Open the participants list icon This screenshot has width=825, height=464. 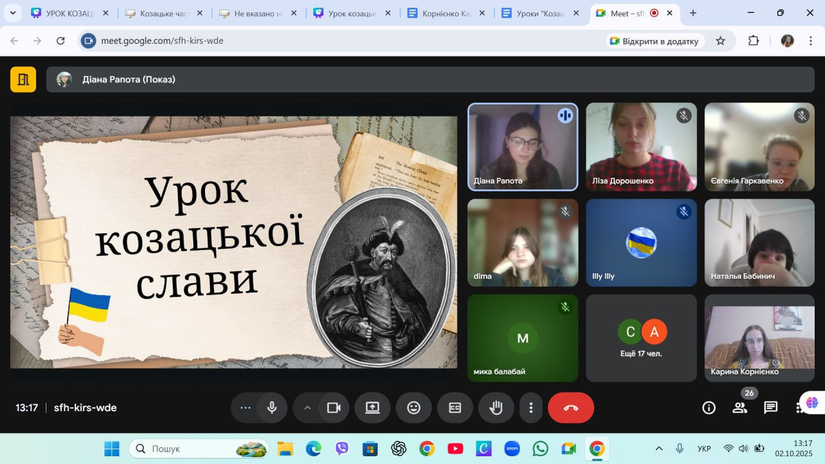click(740, 407)
